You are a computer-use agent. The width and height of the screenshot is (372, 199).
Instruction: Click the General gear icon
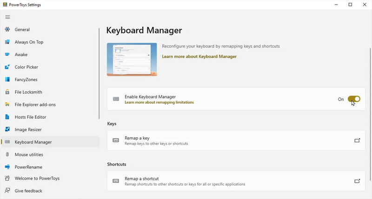click(x=7, y=29)
